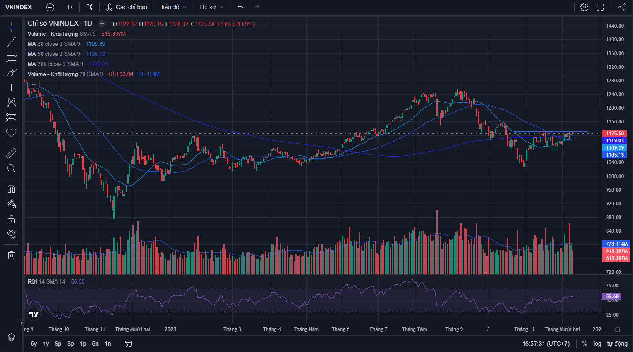
Task: Collapse the indicator legend list
Action: pos(34,84)
